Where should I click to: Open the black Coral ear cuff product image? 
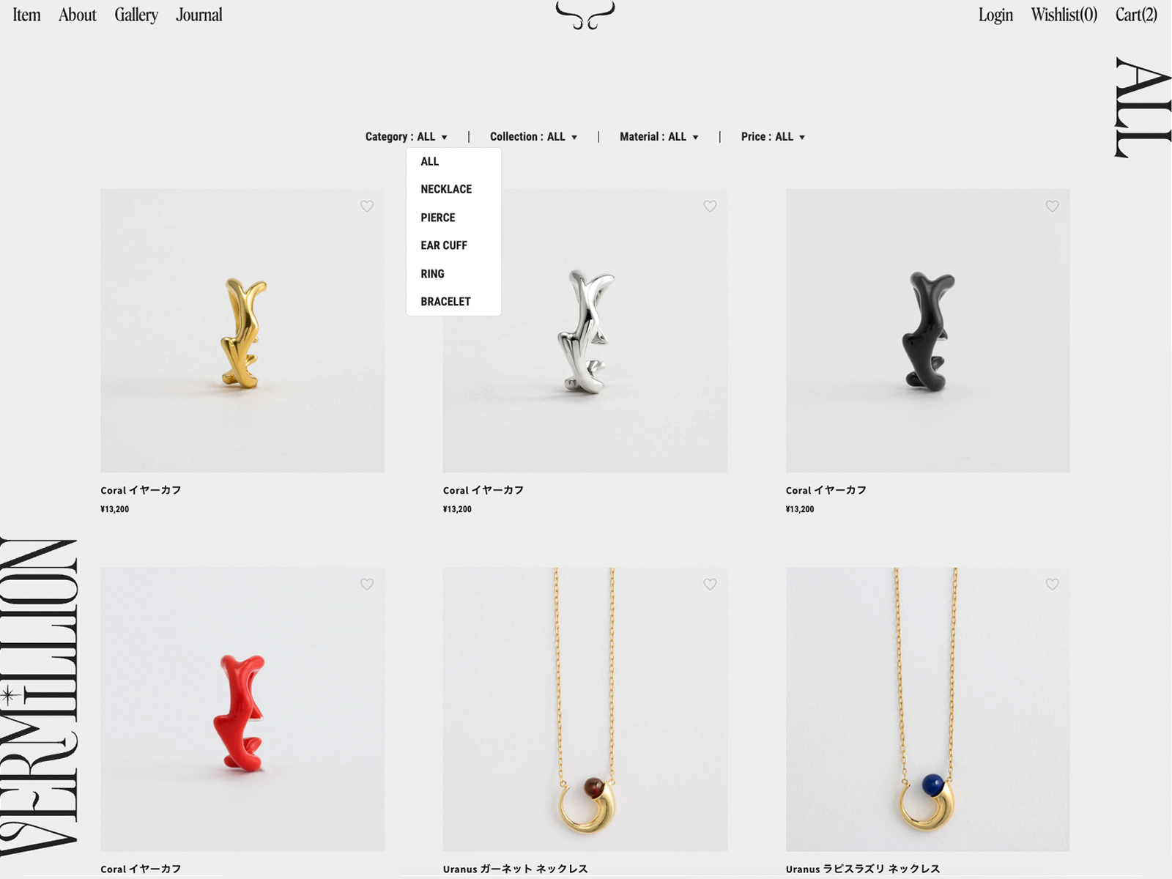pos(927,330)
